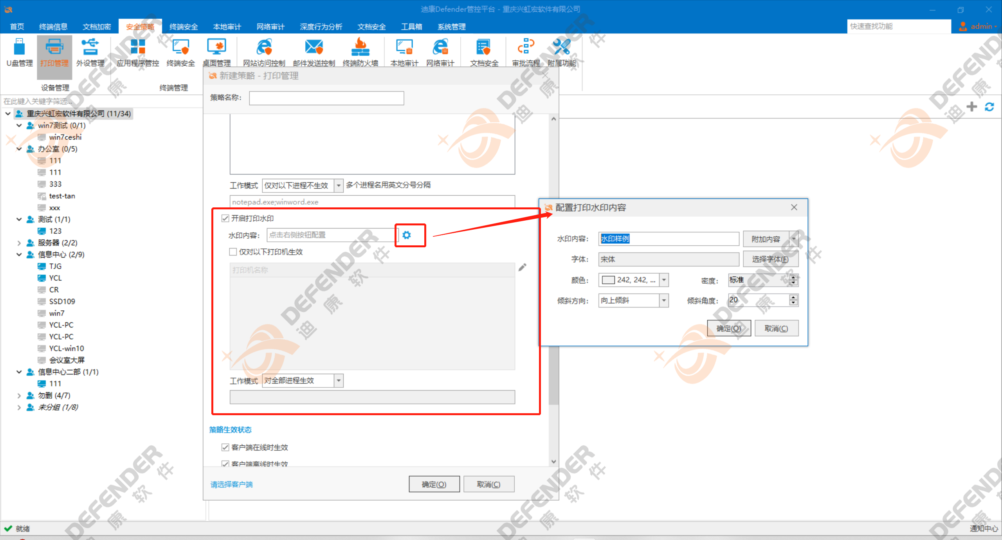Open 通知中心 in the status bar
This screenshot has height=540, width=1002.
pyautogui.click(x=984, y=529)
